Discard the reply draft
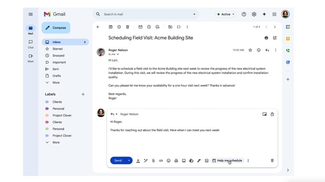Viewport: 325px width, 182px height. 272,161
